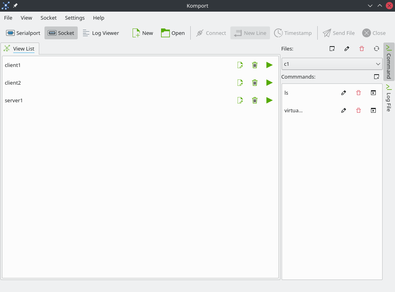The height and width of the screenshot is (292, 395).
Task: Edit the ls command
Action: (x=344, y=93)
